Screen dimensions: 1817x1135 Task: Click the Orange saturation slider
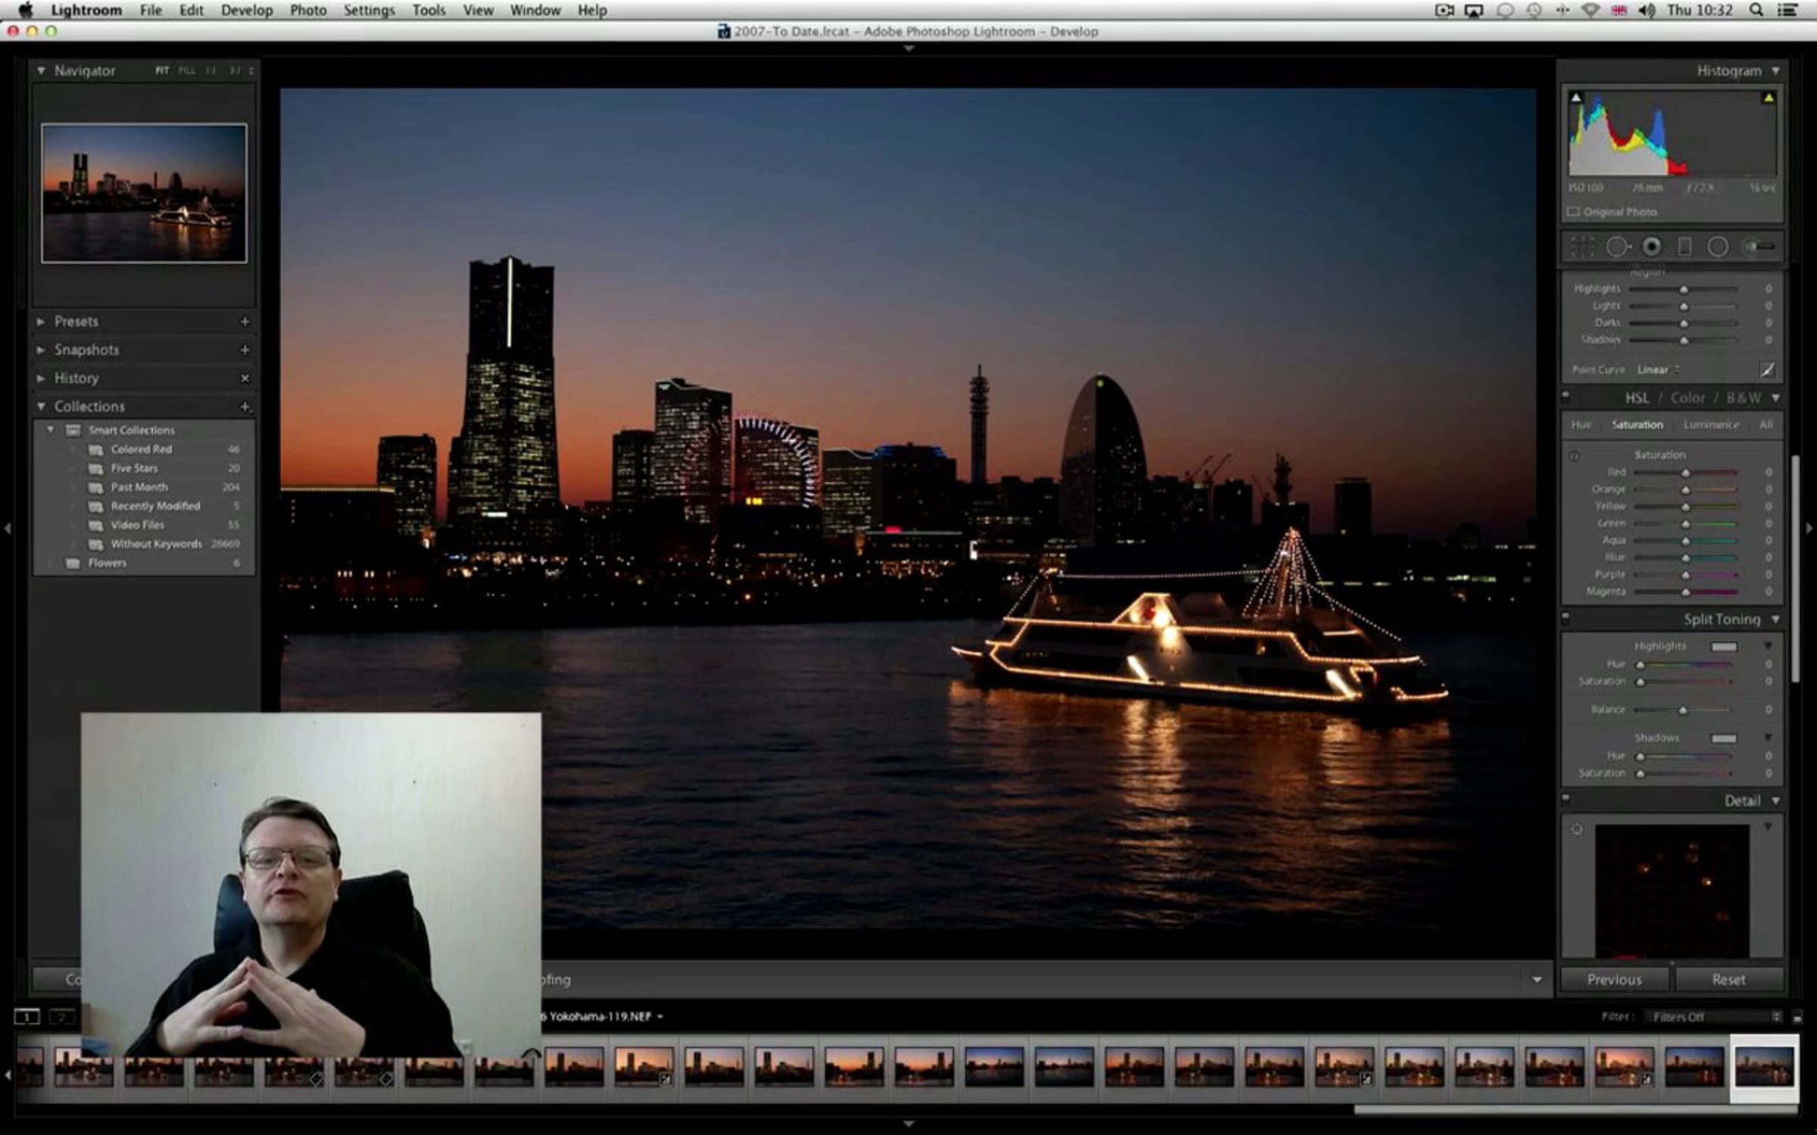click(1685, 490)
